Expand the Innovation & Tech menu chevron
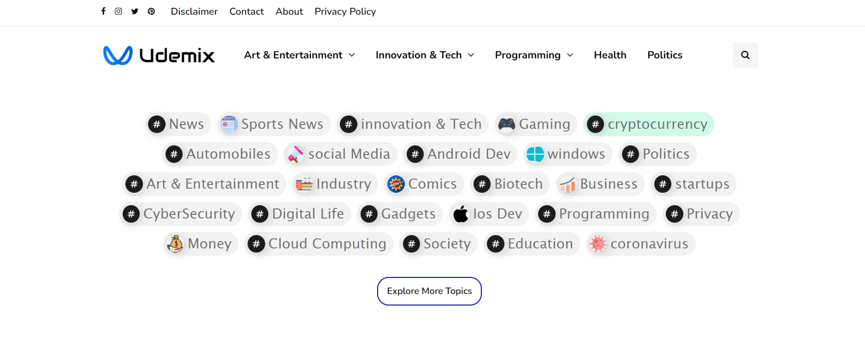The image size is (865, 340). click(471, 55)
